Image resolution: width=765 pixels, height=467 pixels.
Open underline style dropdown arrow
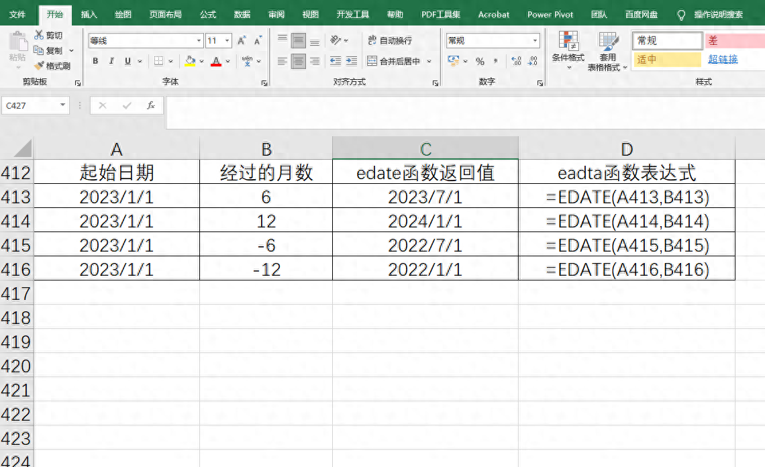coord(140,61)
